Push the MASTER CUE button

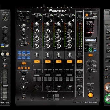(x=80, y=61)
